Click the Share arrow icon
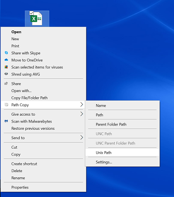The image size is (174, 197). [6, 84]
